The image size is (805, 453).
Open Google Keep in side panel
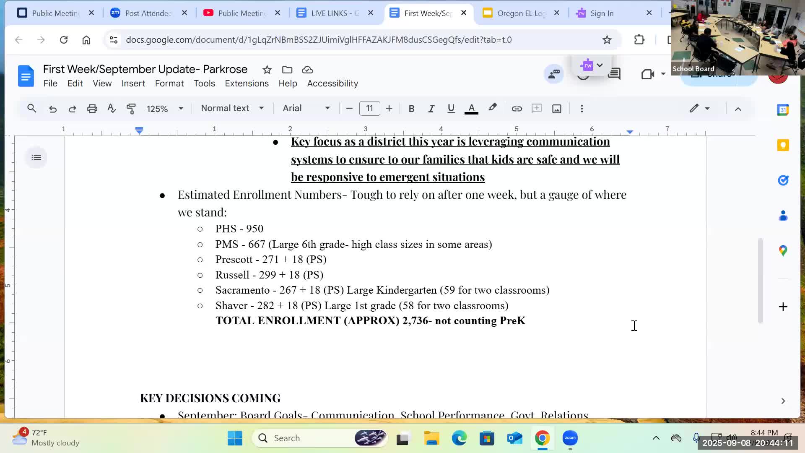coord(783,145)
